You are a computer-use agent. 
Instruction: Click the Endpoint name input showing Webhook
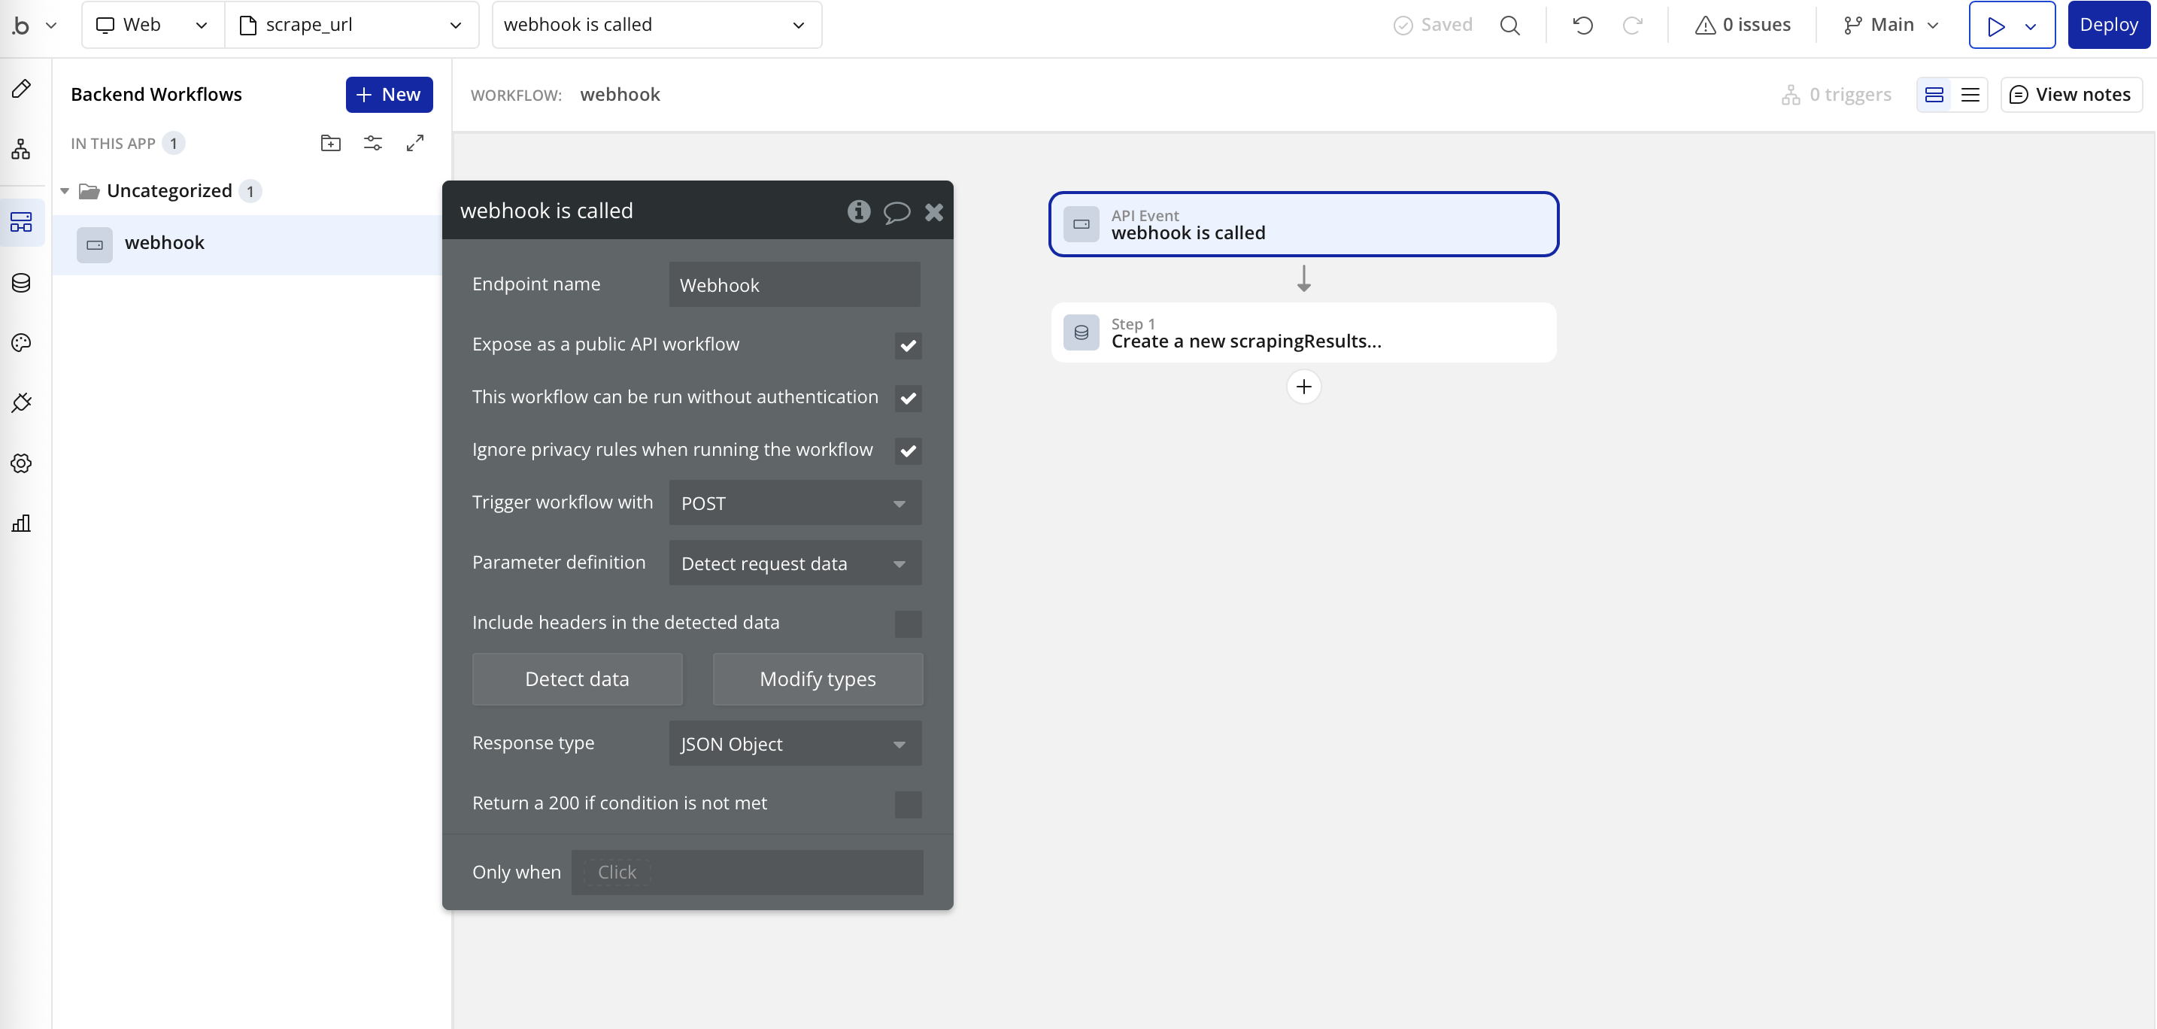pos(793,284)
